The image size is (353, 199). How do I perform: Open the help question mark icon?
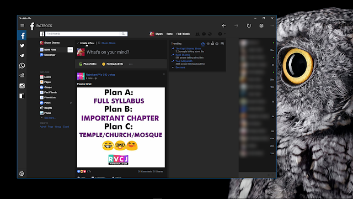coord(220,34)
